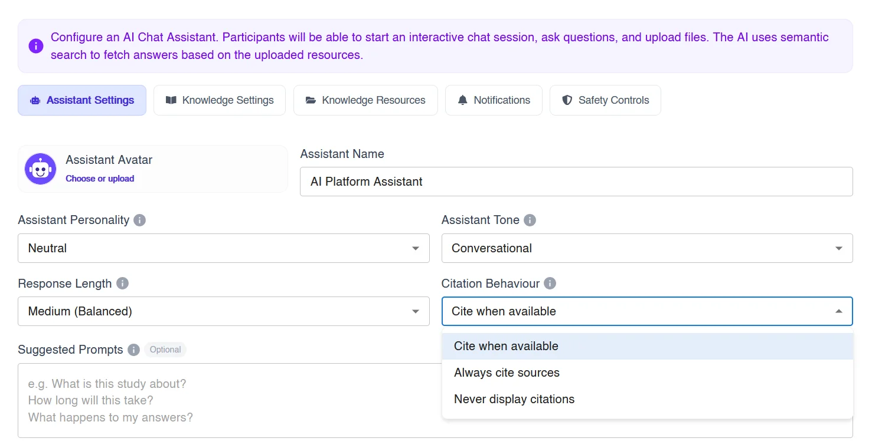Click the info icon beside Citation Behaviour
The width and height of the screenshot is (872, 448).
[x=550, y=284]
